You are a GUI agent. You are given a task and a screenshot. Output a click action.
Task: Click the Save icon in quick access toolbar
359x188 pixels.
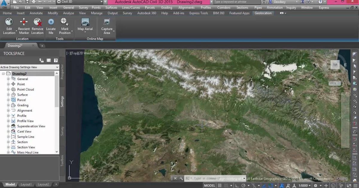(x=27, y=2)
